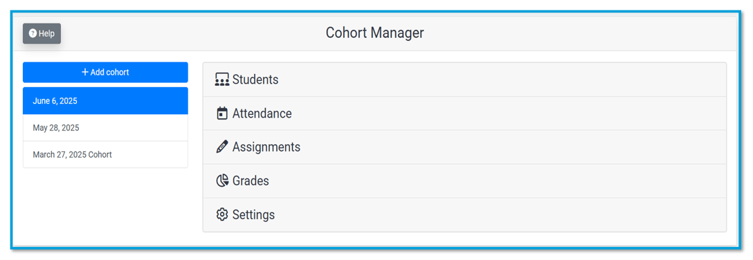Select the March 27, 2025 Cohort
Image resolution: width=753 pixels, height=260 pixels.
[105, 154]
